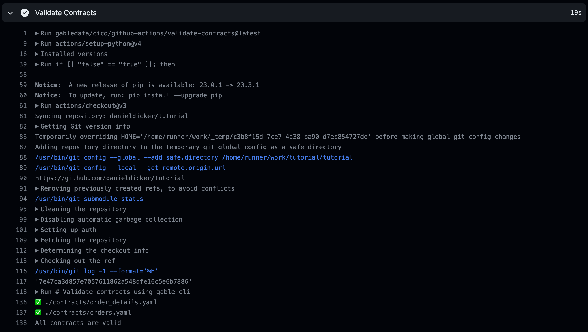Viewport: 588px width, 332px height.
Task: Click green checkmark beside order_details.yaml
Action: [x=38, y=302]
